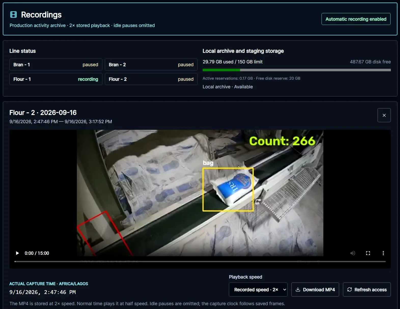The width and height of the screenshot is (400, 309).
Task: Click the download icon on Download MP4
Action: click(x=298, y=289)
